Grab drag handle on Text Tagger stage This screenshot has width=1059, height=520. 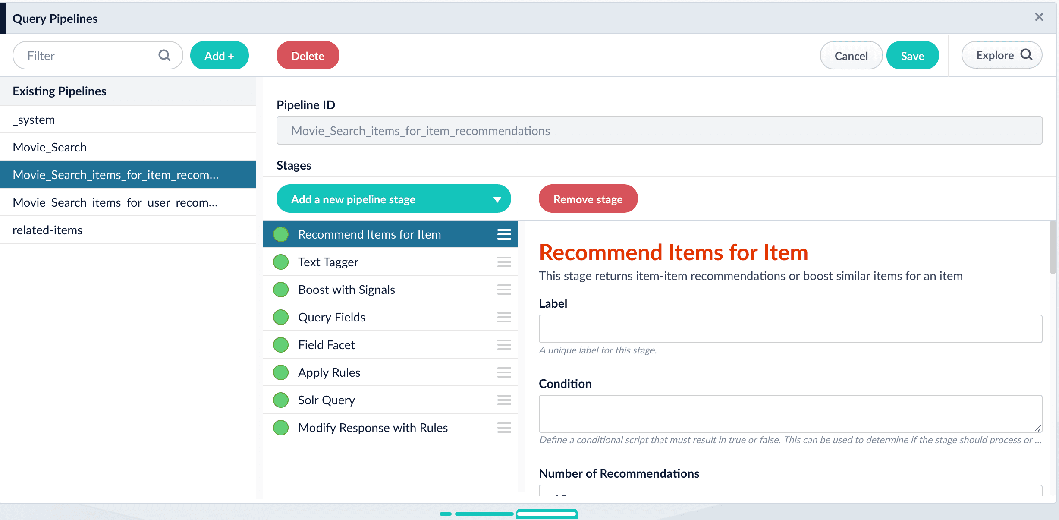pos(504,262)
